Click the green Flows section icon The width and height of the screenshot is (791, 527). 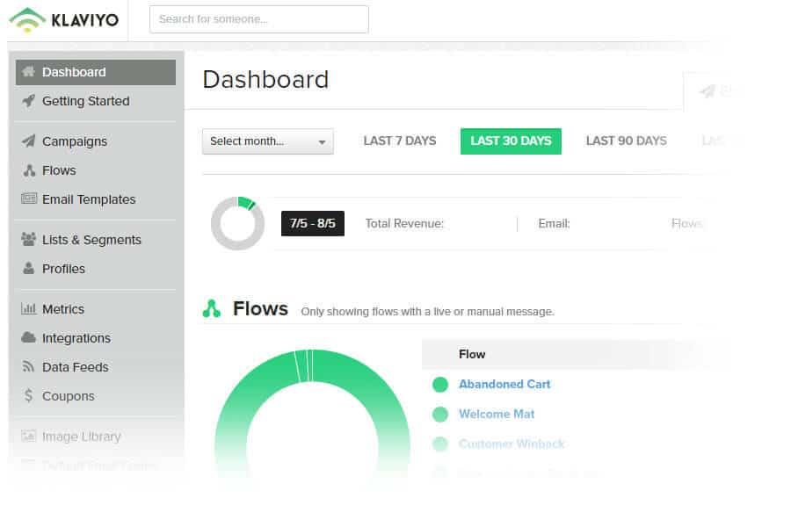211,308
